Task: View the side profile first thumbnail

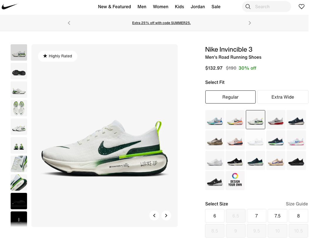Action: tap(19, 53)
